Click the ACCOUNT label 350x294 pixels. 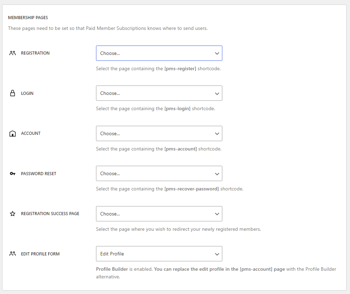(31, 133)
